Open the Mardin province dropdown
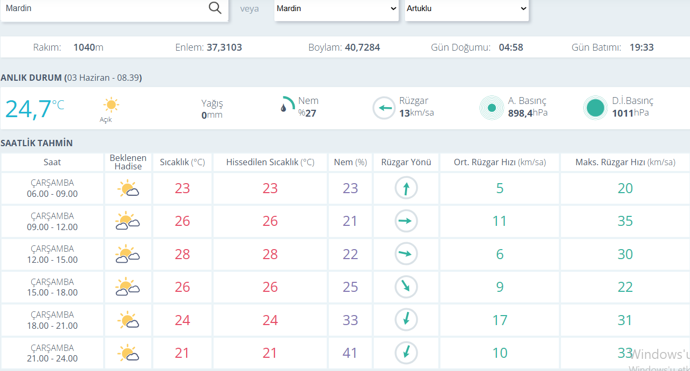The image size is (690, 371). coord(336,9)
